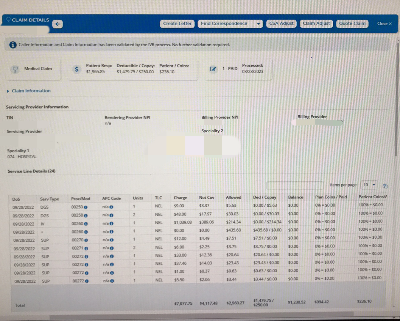Click the Balance column header

point(295,197)
